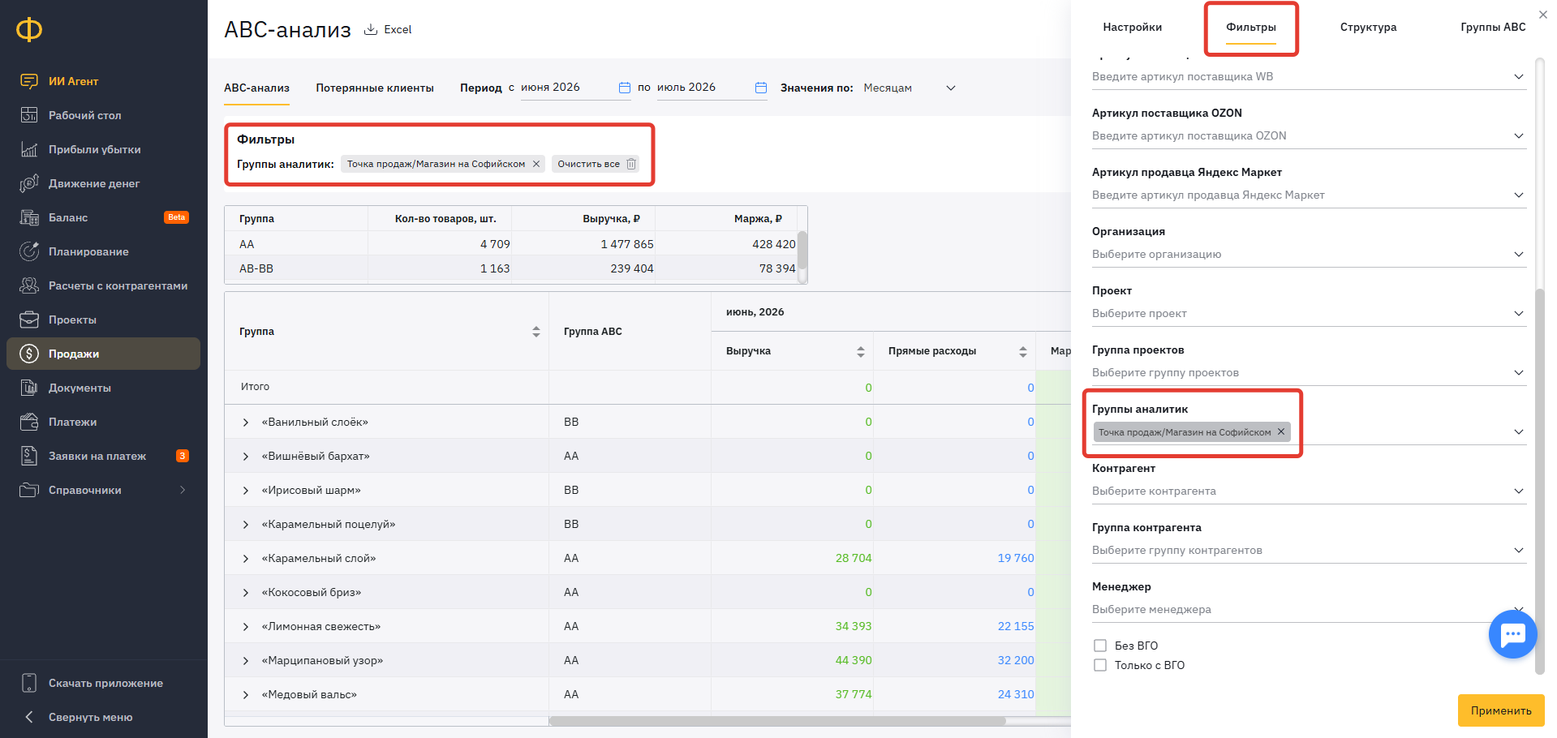This screenshot has width=1557, height=738.
Task: Click the Платежи wallet icon
Action: click(29, 422)
